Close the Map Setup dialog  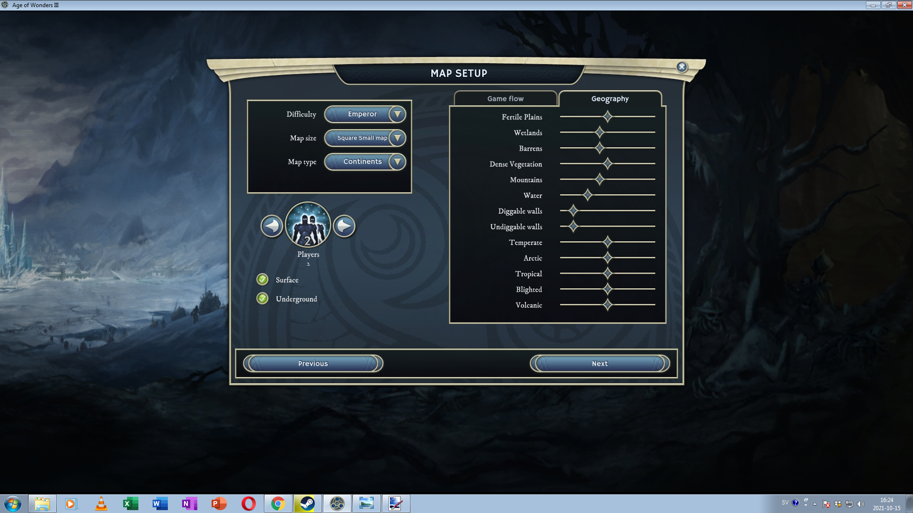click(682, 67)
